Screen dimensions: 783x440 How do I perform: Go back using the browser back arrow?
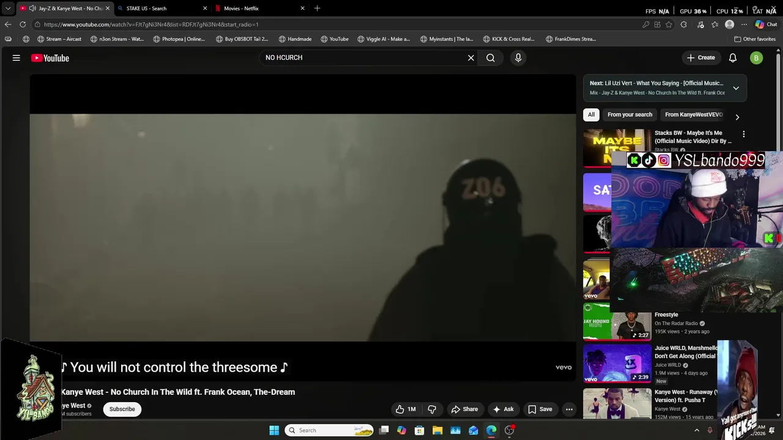click(x=8, y=24)
